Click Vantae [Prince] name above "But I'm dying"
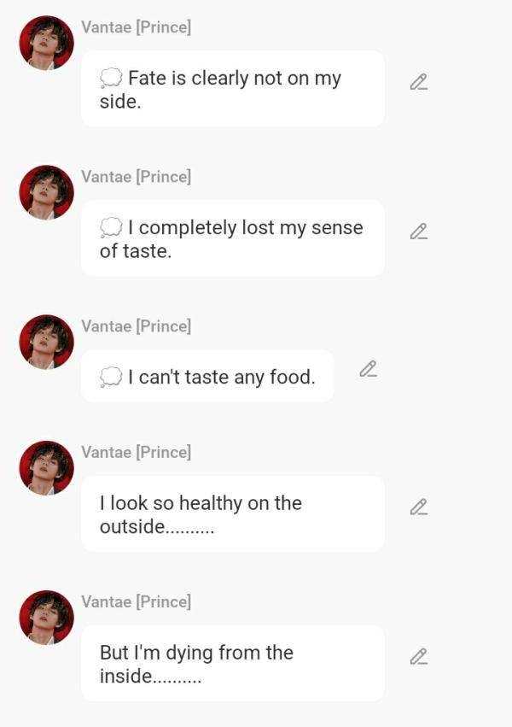The width and height of the screenshot is (512, 727). [136, 602]
